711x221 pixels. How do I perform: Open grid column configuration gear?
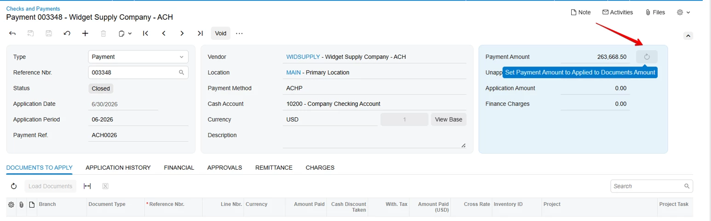11,204
